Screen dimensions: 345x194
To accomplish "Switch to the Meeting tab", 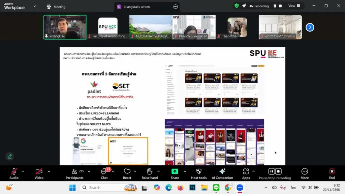I will (x=56, y=7).
